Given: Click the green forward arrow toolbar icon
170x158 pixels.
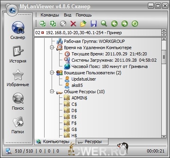Looking at the screenshot, I should pyautogui.click(x=125, y=24).
